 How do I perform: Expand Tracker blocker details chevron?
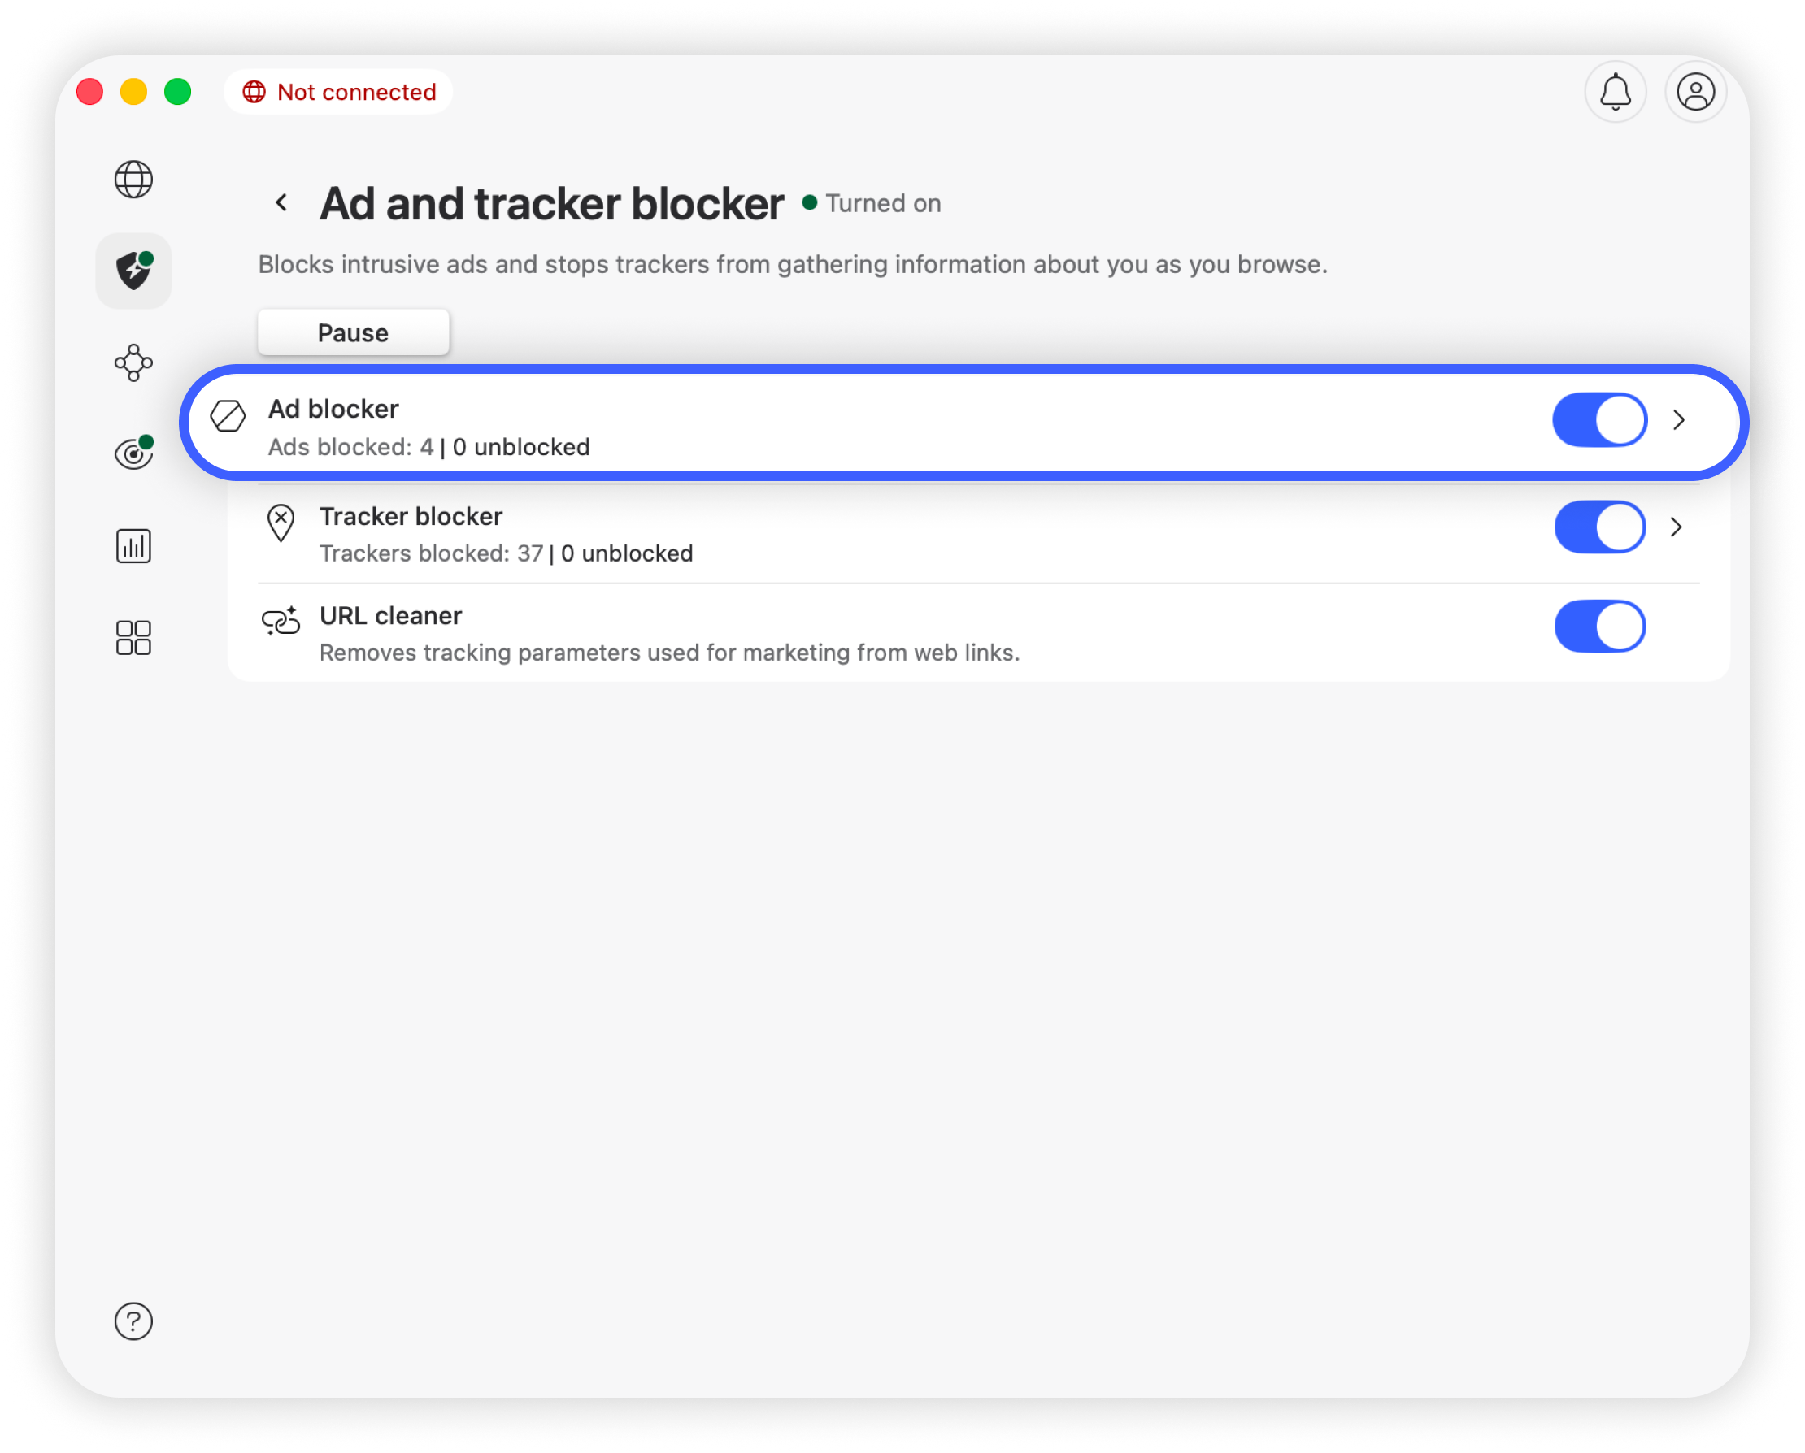(1676, 527)
